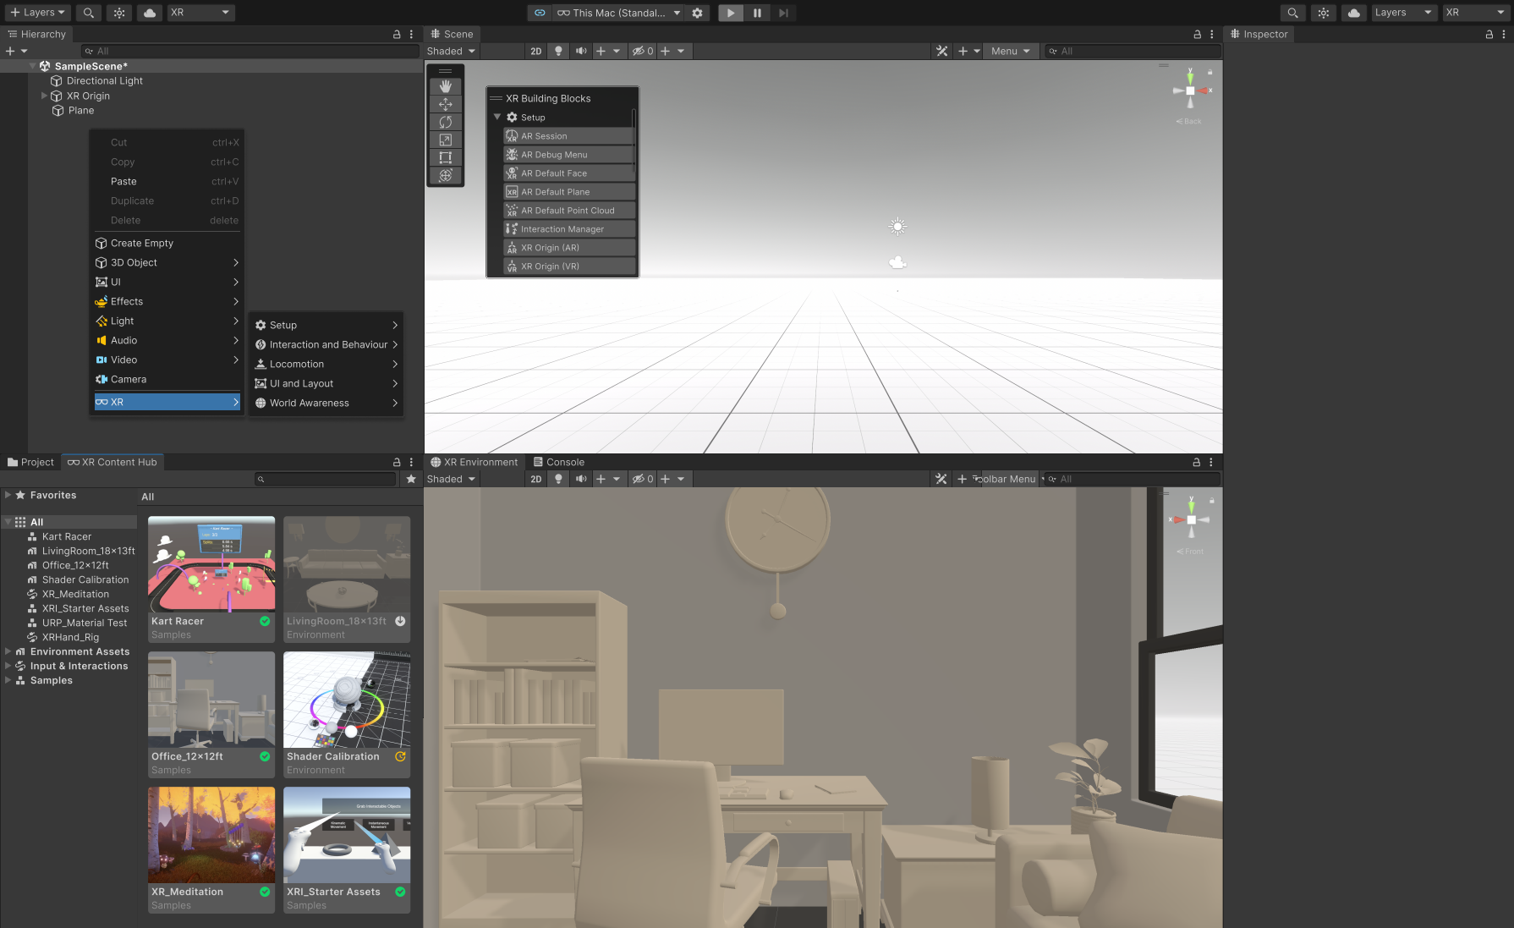Open the World Awareness submenu

pos(326,403)
